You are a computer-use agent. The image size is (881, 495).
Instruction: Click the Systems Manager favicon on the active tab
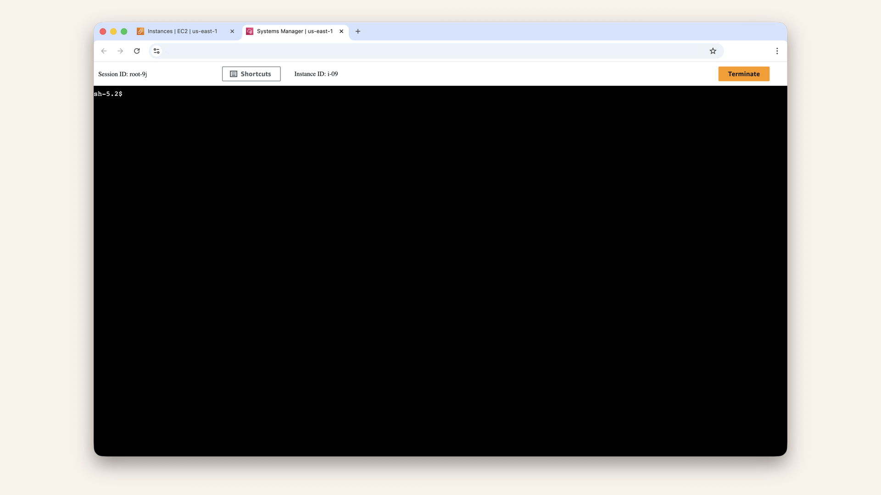coord(250,31)
